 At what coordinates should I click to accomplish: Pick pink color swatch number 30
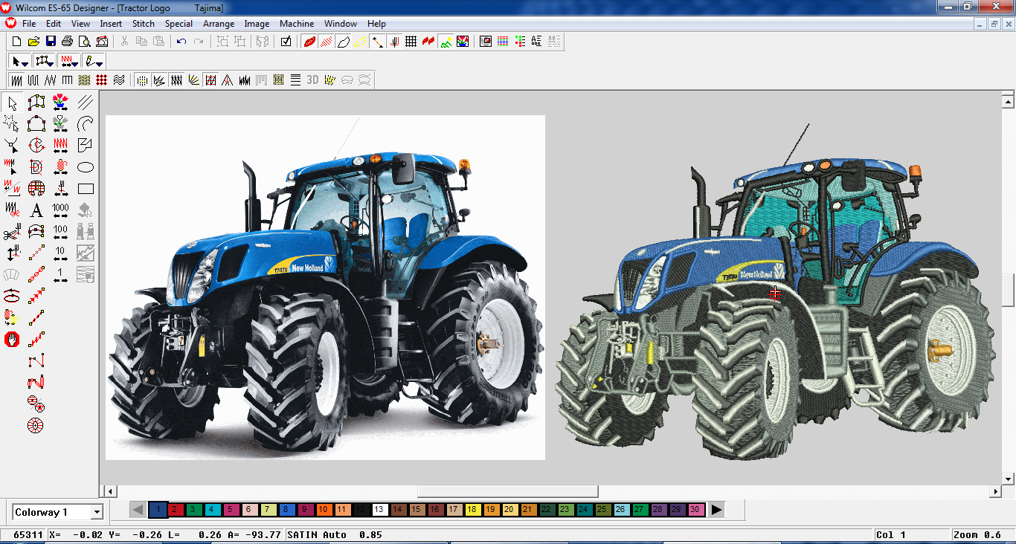(x=695, y=510)
